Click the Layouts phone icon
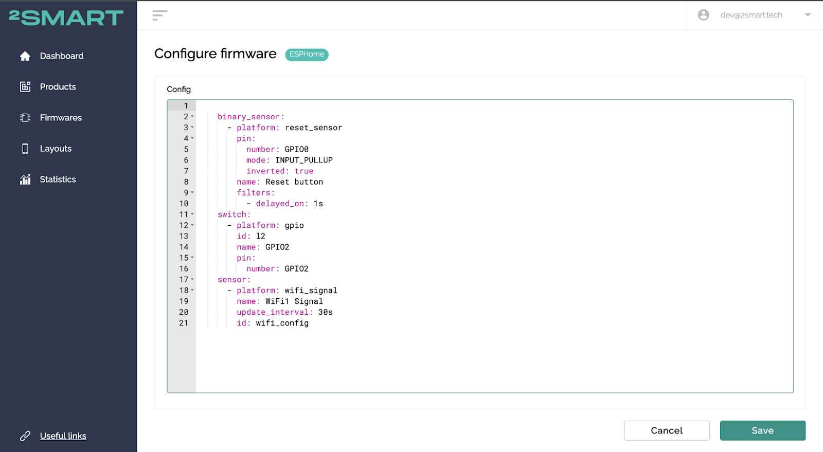This screenshot has width=823, height=452. (25, 149)
